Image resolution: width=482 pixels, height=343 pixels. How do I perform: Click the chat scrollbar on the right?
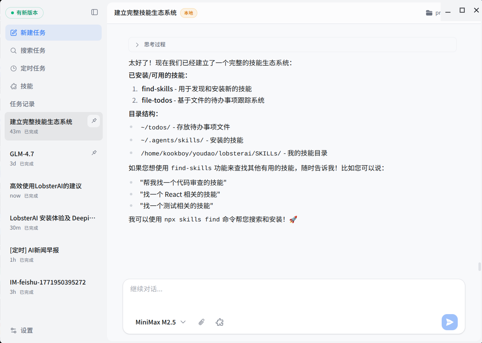click(x=480, y=267)
